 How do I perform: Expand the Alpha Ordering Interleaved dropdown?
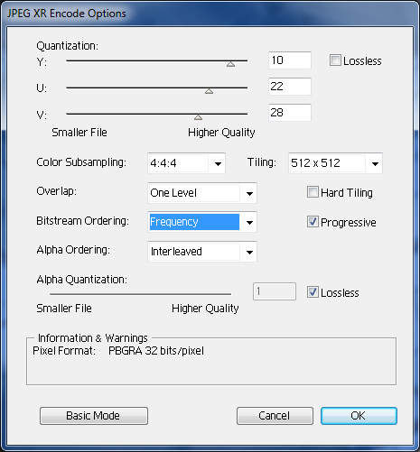click(x=202, y=252)
